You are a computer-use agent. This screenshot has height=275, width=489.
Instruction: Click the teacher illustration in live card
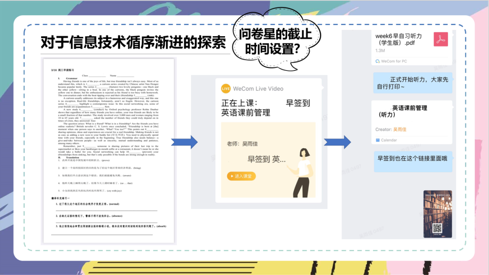click(x=301, y=172)
